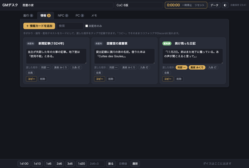Switch to the メモ tab

pyautogui.click(x=94, y=15)
